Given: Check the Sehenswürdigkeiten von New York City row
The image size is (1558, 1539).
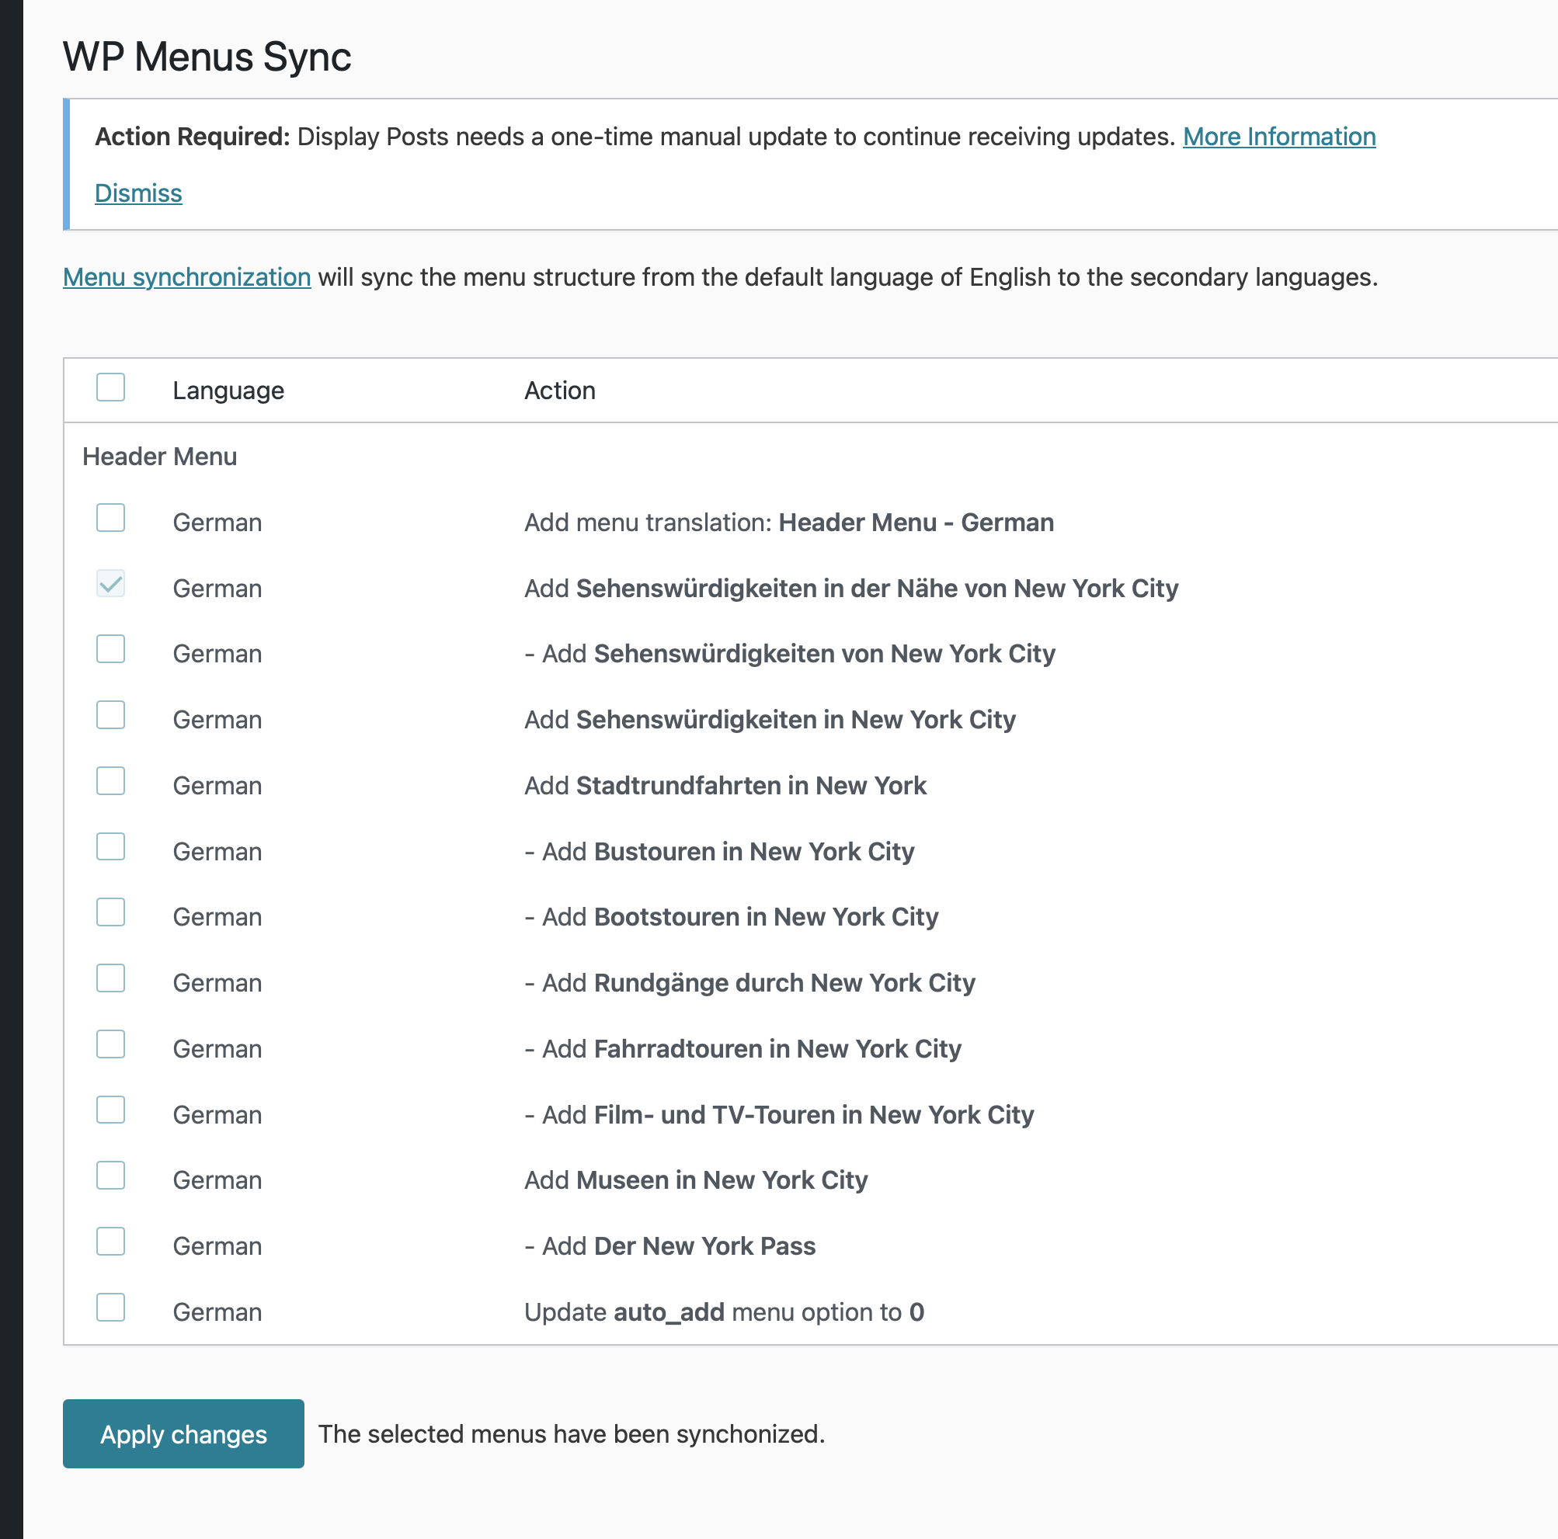Looking at the screenshot, I should pyautogui.click(x=110, y=649).
